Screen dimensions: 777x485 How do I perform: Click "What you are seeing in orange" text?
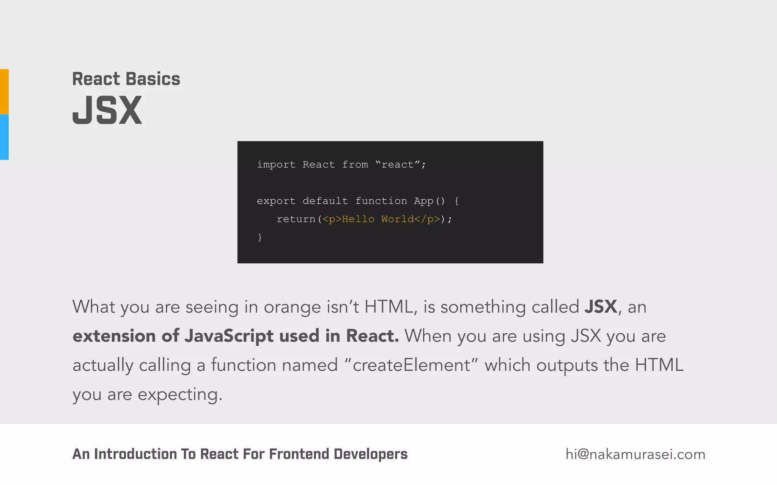(x=197, y=307)
